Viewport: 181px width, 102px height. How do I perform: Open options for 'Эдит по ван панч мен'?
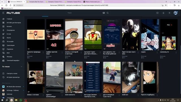pos(138,52)
